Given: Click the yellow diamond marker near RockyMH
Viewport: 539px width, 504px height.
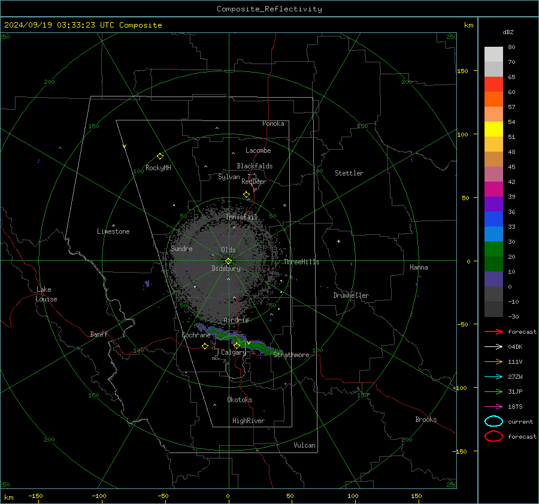Looking at the screenshot, I should tap(160, 156).
